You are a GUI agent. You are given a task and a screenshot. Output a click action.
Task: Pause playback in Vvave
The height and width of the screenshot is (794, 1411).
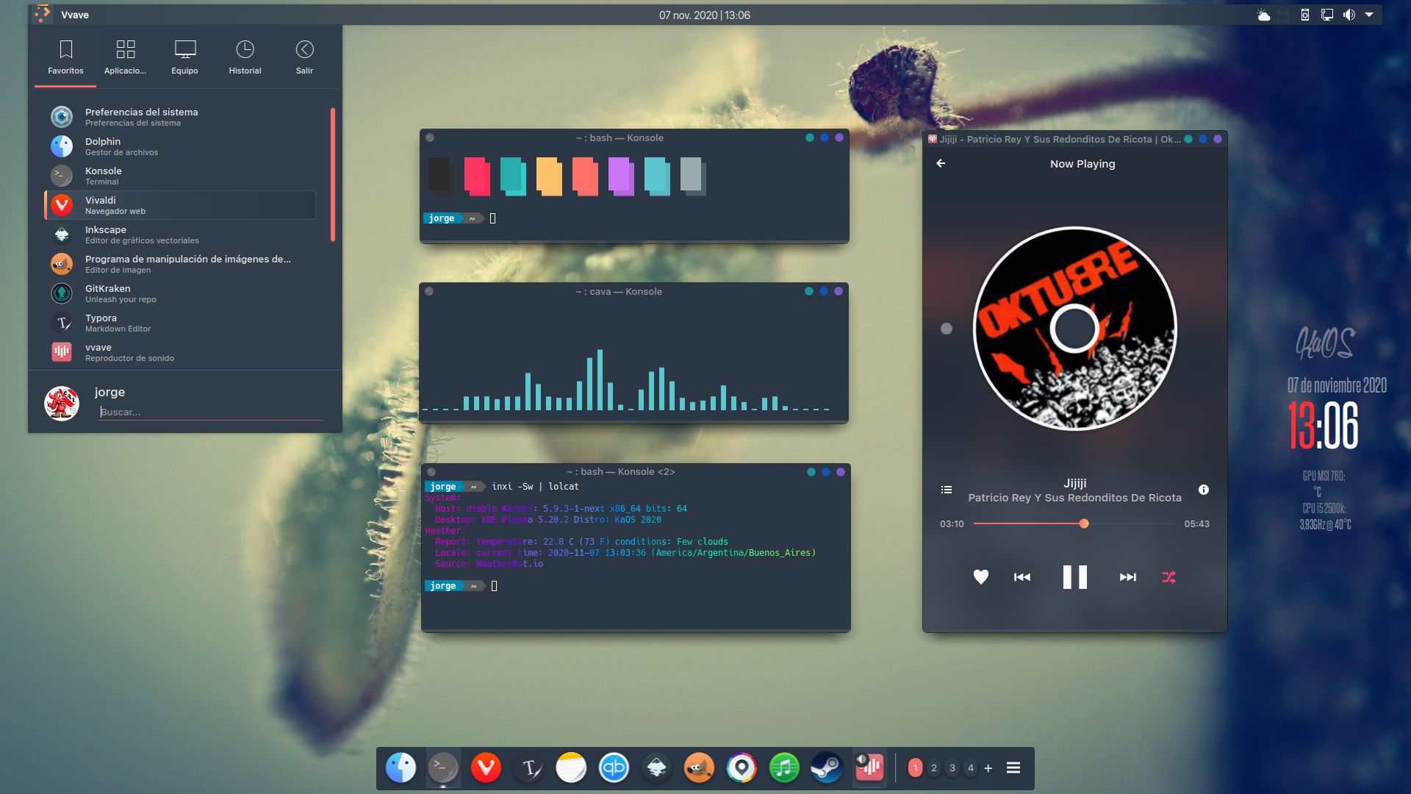1074,577
